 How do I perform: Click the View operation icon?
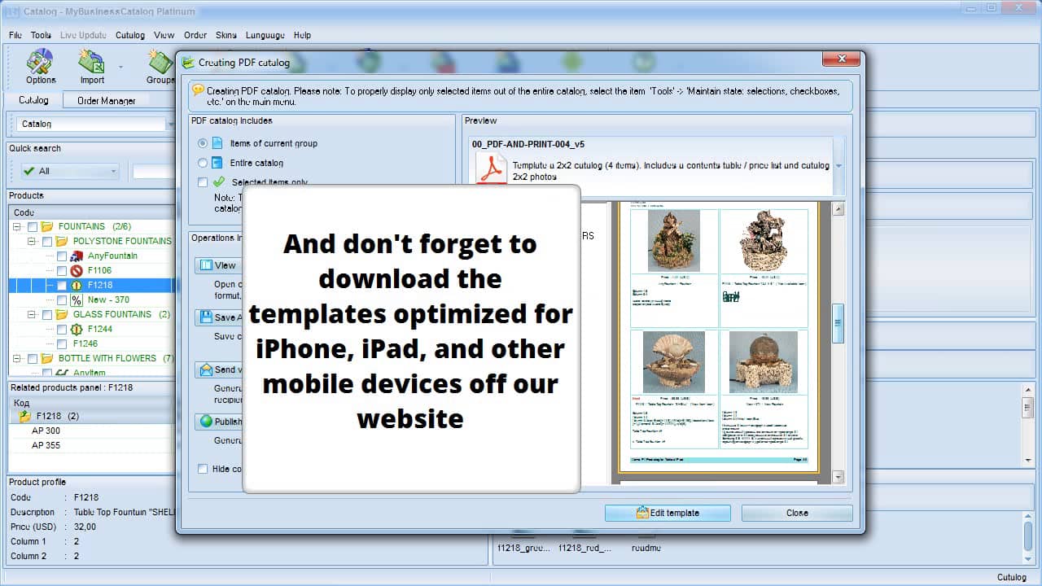[204, 265]
